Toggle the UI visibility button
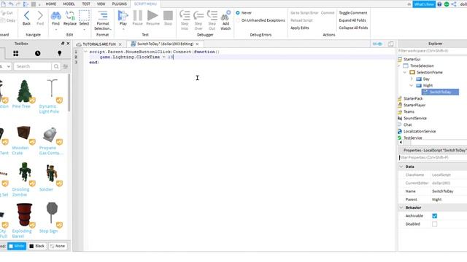 [x=377, y=44]
